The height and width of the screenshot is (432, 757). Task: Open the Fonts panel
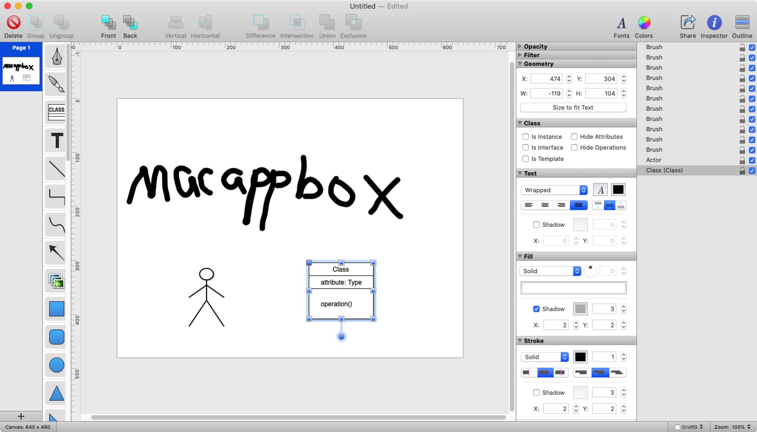coord(621,23)
